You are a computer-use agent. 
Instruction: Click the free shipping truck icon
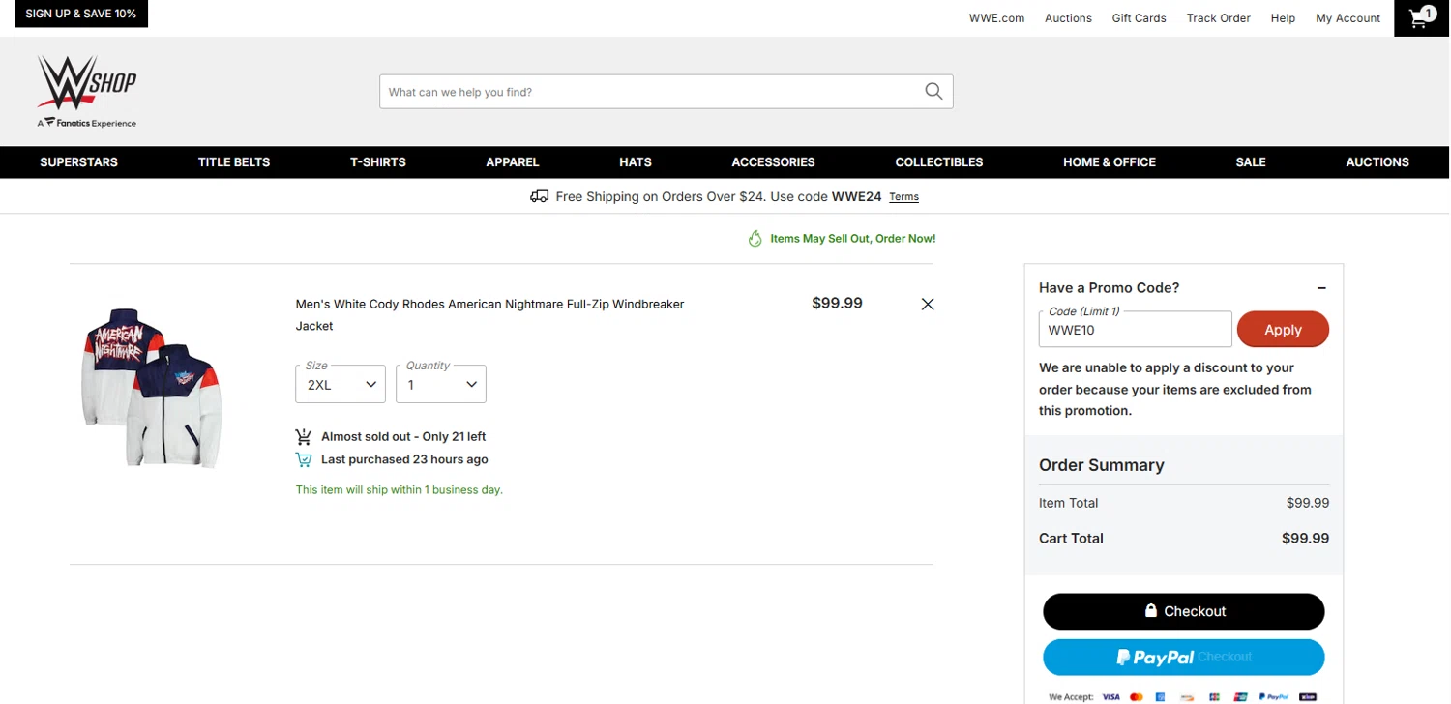pyautogui.click(x=540, y=196)
